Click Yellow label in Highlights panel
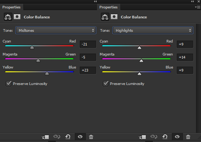 105,67
